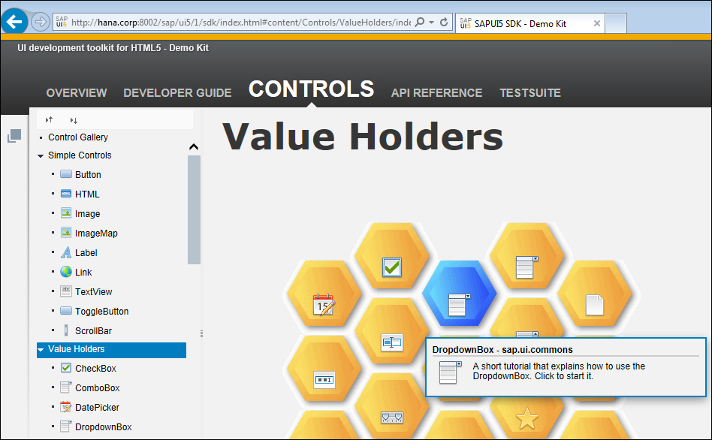This screenshot has height=440, width=712.
Task: Open the text cursor field hexagon tile
Action: pyautogui.click(x=391, y=331)
